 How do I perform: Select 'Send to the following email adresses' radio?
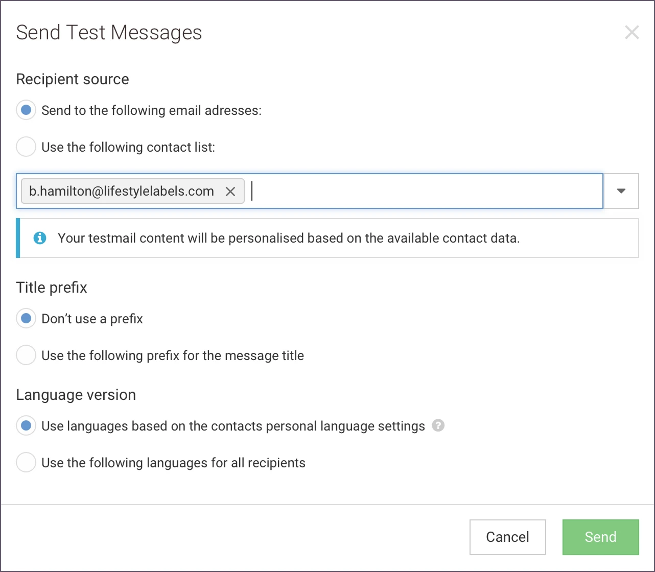26,110
